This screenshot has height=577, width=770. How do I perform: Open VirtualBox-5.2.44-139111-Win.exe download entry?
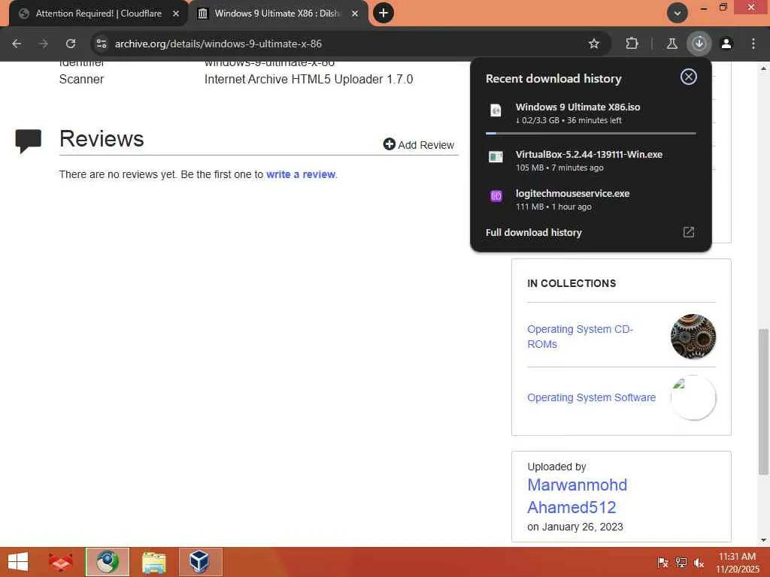591,161
